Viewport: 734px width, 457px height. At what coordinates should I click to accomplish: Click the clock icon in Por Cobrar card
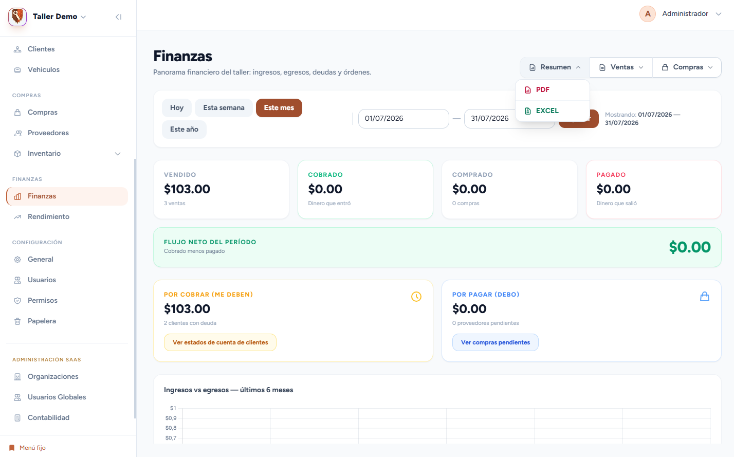tap(416, 297)
